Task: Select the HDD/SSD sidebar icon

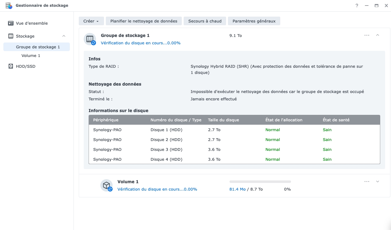Action: click(10, 66)
